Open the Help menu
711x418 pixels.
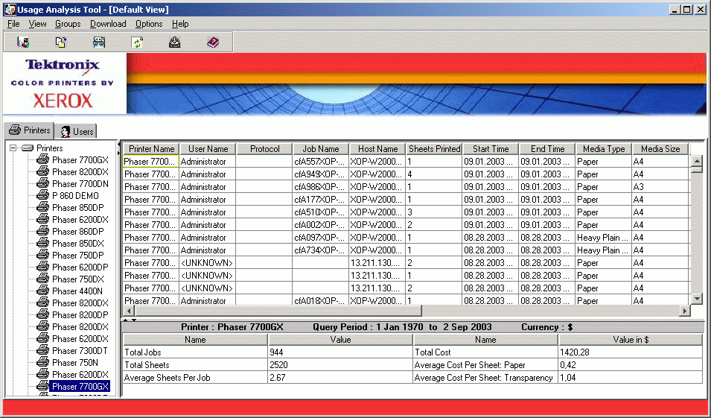tap(180, 24)
